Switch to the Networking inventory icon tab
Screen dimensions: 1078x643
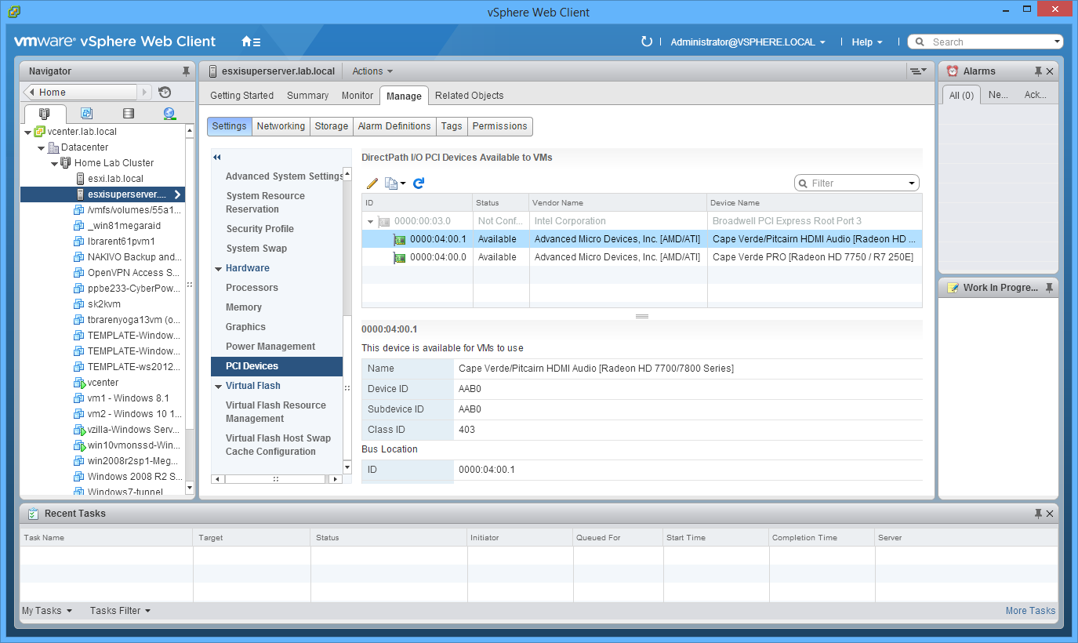(x=170, y=114)
